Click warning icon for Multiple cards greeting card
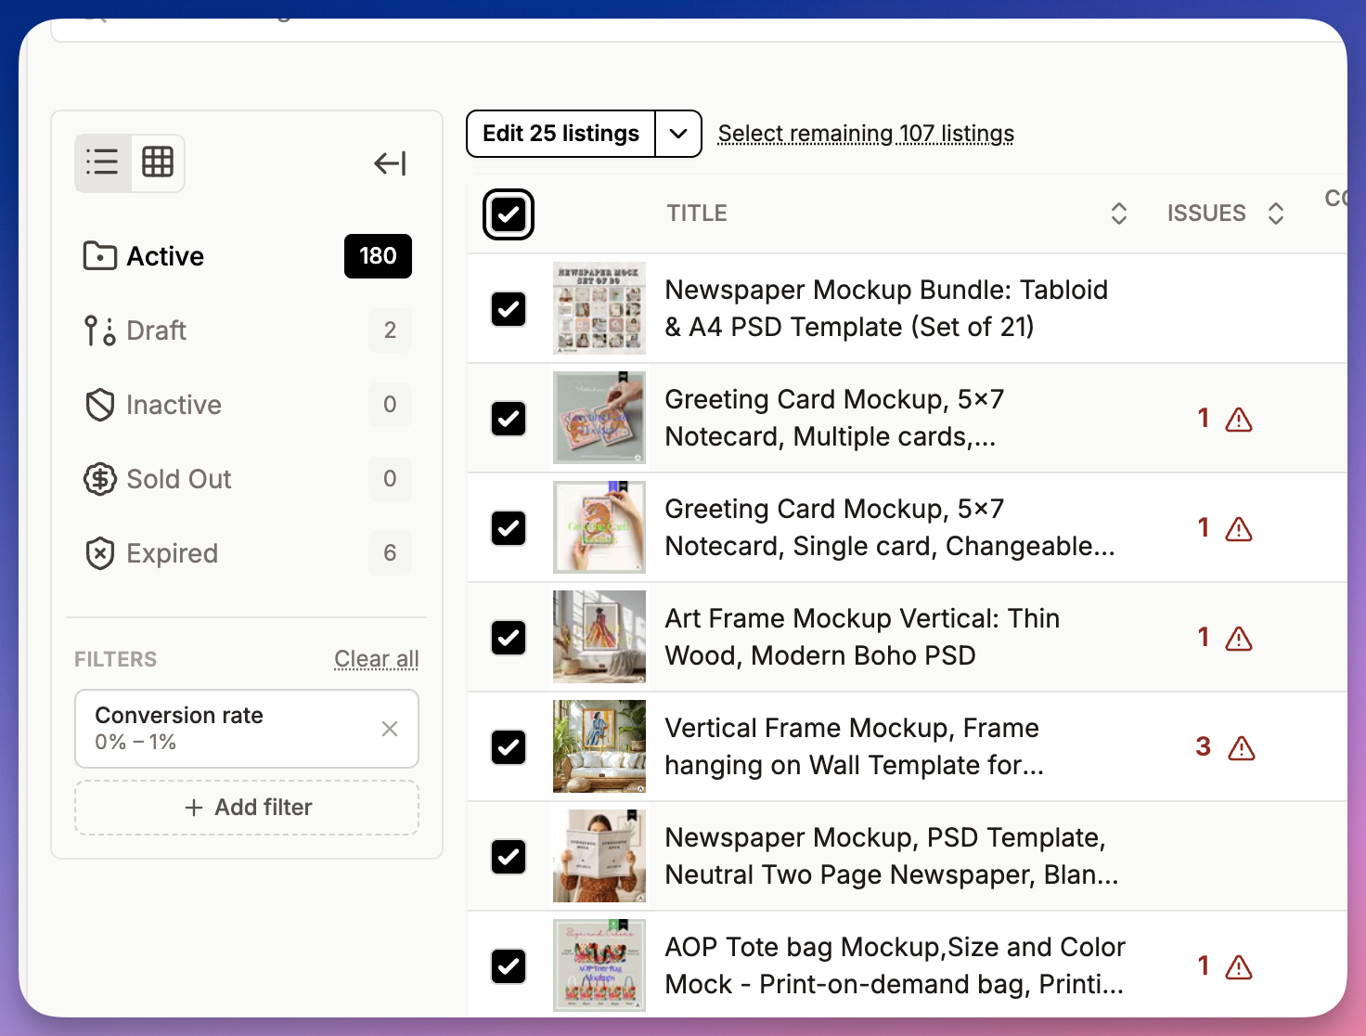1366x1036 pixels. (1239, 420)
